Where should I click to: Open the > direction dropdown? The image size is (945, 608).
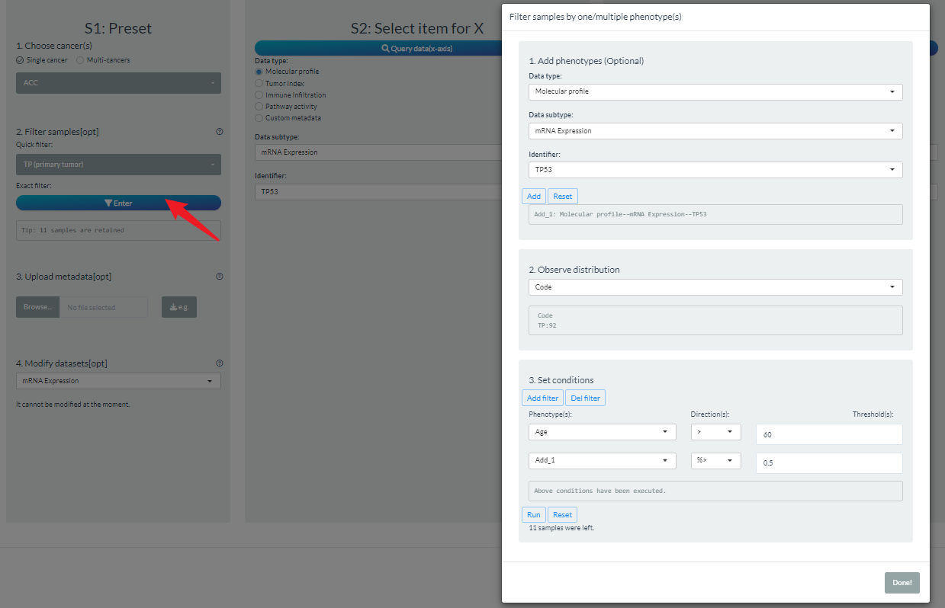pyautogui.click(x=716, y=432)
